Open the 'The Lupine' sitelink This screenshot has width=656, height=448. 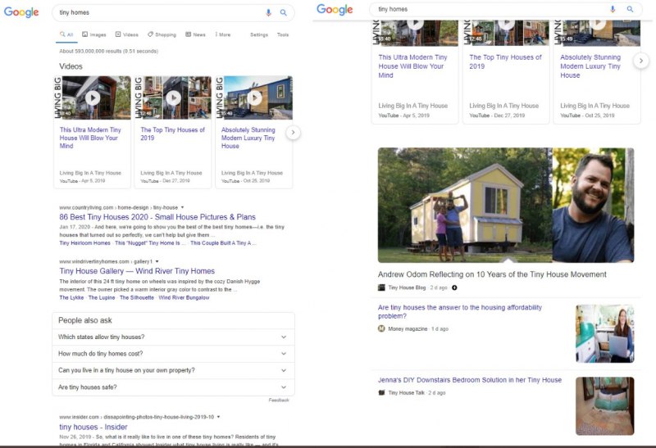pyautogui.click(x=101, y=297)
